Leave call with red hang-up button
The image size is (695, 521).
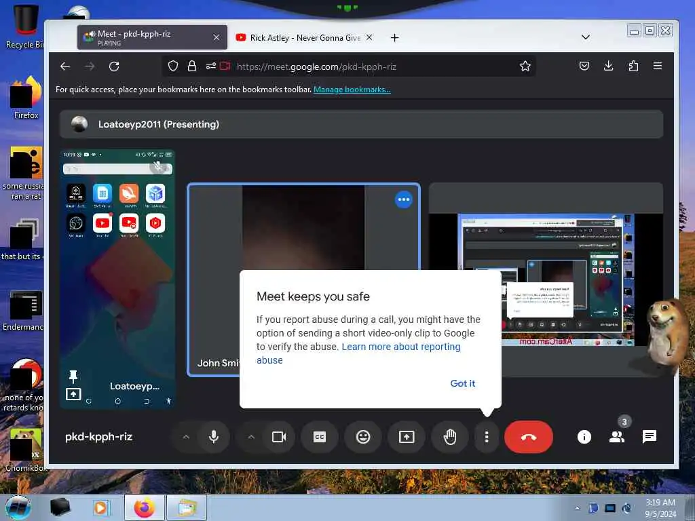coord(528,437)
